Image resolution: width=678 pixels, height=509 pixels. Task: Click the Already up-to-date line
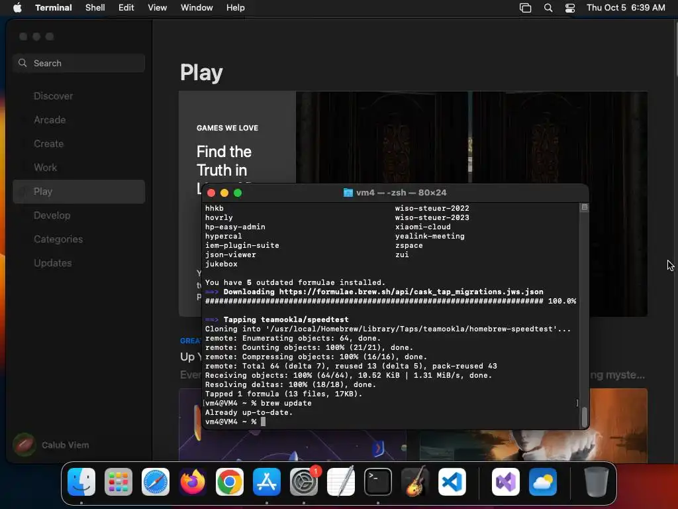point(249,412)
